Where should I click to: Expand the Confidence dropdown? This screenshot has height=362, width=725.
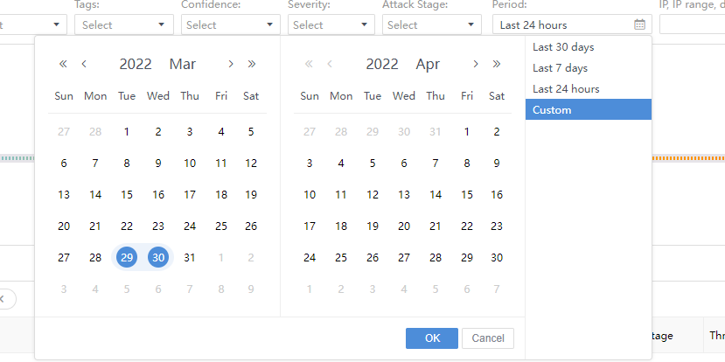point(230,25)
